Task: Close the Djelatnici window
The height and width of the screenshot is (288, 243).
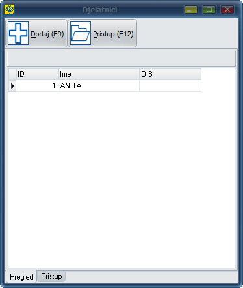Action: click(227, 10)
